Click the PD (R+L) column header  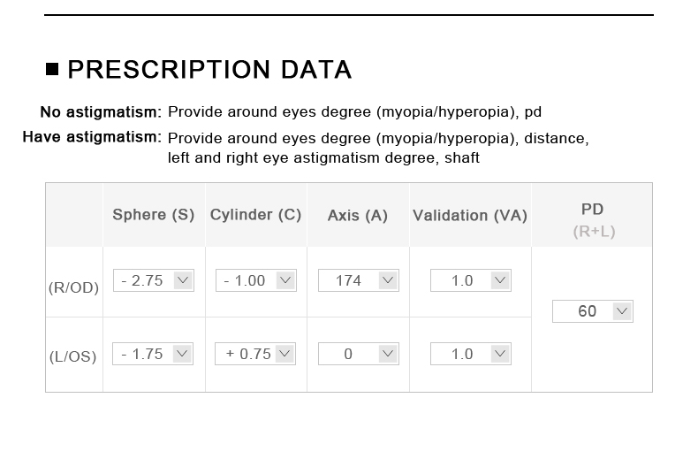[x=592, y=219]
